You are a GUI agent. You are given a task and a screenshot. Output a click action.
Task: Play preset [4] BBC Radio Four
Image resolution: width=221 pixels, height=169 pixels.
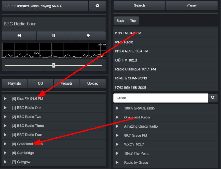(5, 135)
